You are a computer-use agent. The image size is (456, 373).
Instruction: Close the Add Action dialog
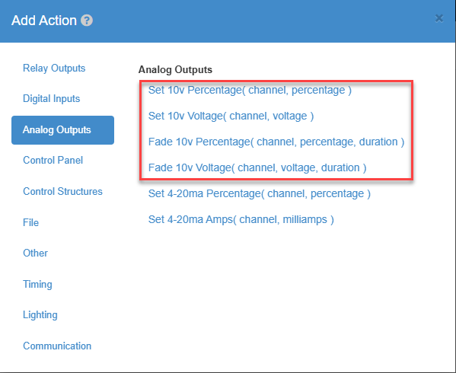(438, 18)
